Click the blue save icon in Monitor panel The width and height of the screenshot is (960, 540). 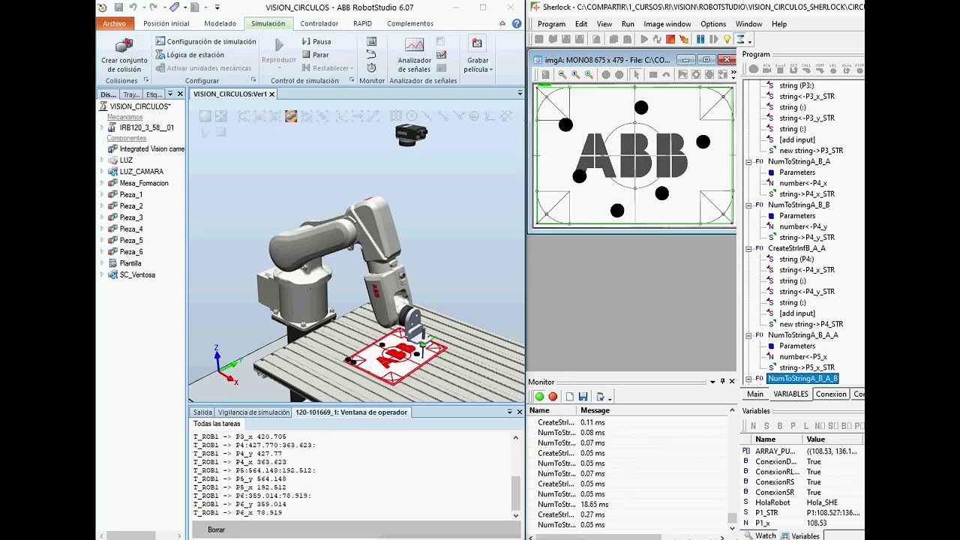point(583,397)
